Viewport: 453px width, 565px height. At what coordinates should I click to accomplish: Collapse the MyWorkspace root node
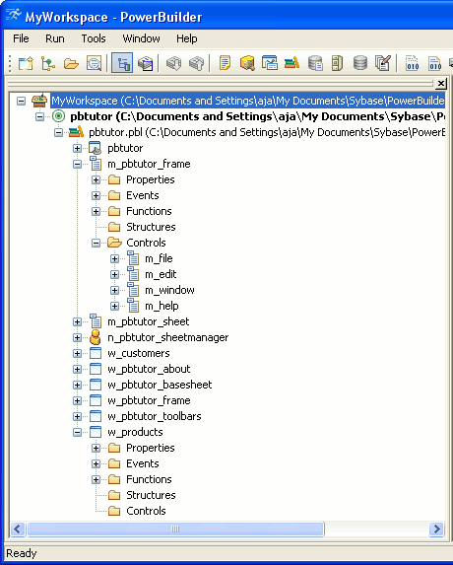coord(22,101)
